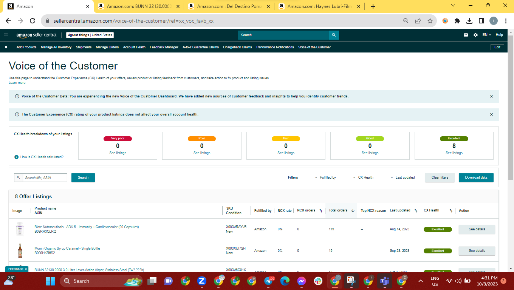
Task: Show hidden system tray icons
Action: coord(420,281)
